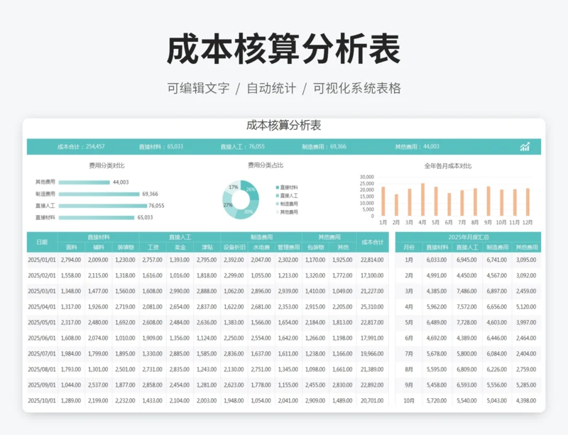The width and height of the screenshot is (568, 435).
Task: Click the 10月 row label in monthly summary table
Action: point(409,401)
